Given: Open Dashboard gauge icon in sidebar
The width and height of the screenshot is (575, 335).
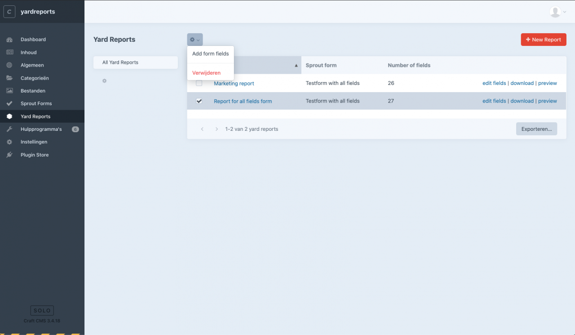Looking at the screenshot, I should pyautogui.click(x=9, y=40).
